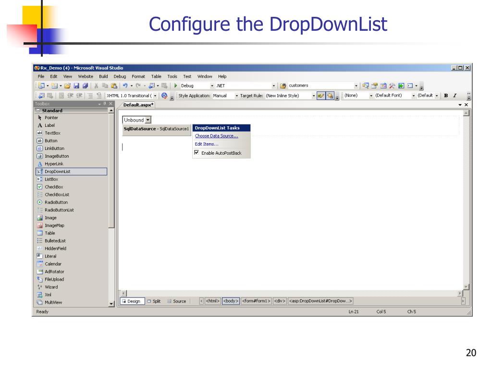Open the File menu
The width and height of the screenshot is (492, 369).
[41, 76]
